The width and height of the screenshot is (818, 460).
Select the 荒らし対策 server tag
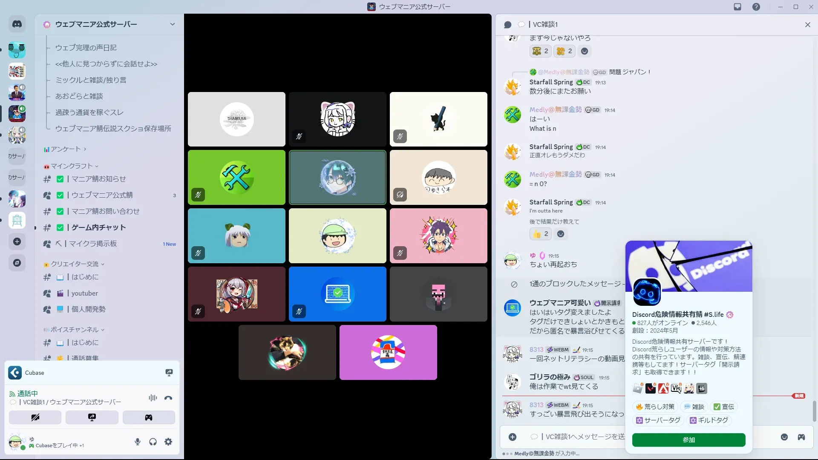[655, 407]
